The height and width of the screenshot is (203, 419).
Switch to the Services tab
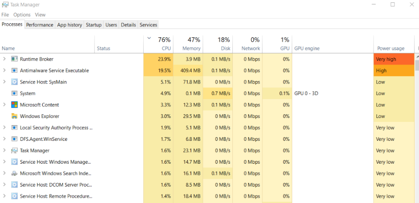[x=148, y=25]
